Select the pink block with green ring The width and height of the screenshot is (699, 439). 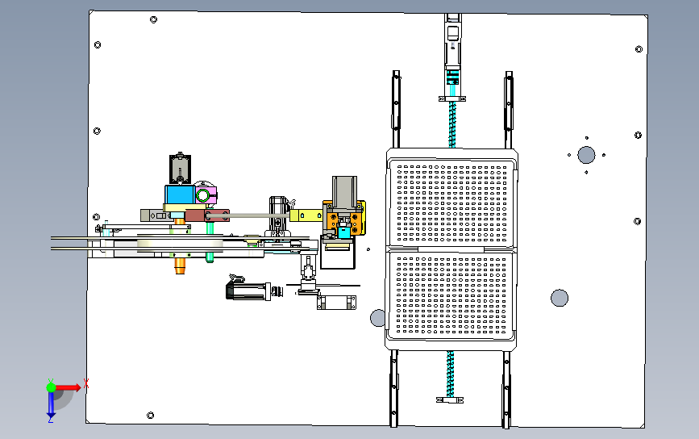(206, 195)
